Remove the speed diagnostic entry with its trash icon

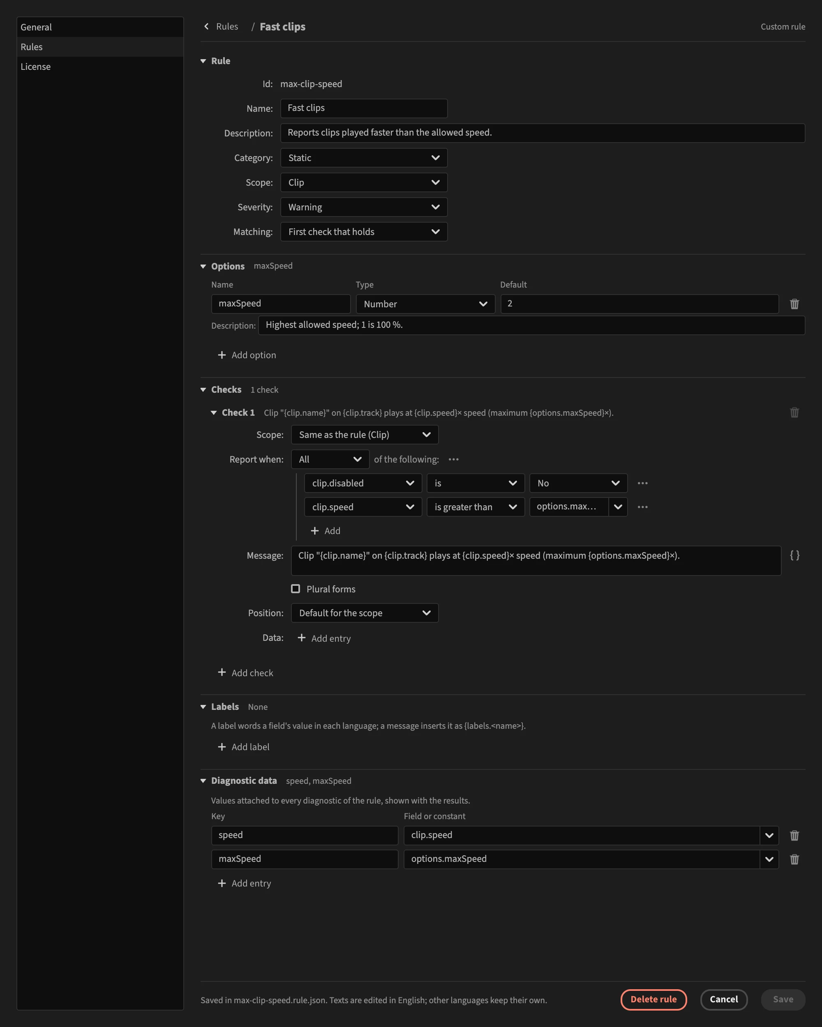[x=794, y=836]
